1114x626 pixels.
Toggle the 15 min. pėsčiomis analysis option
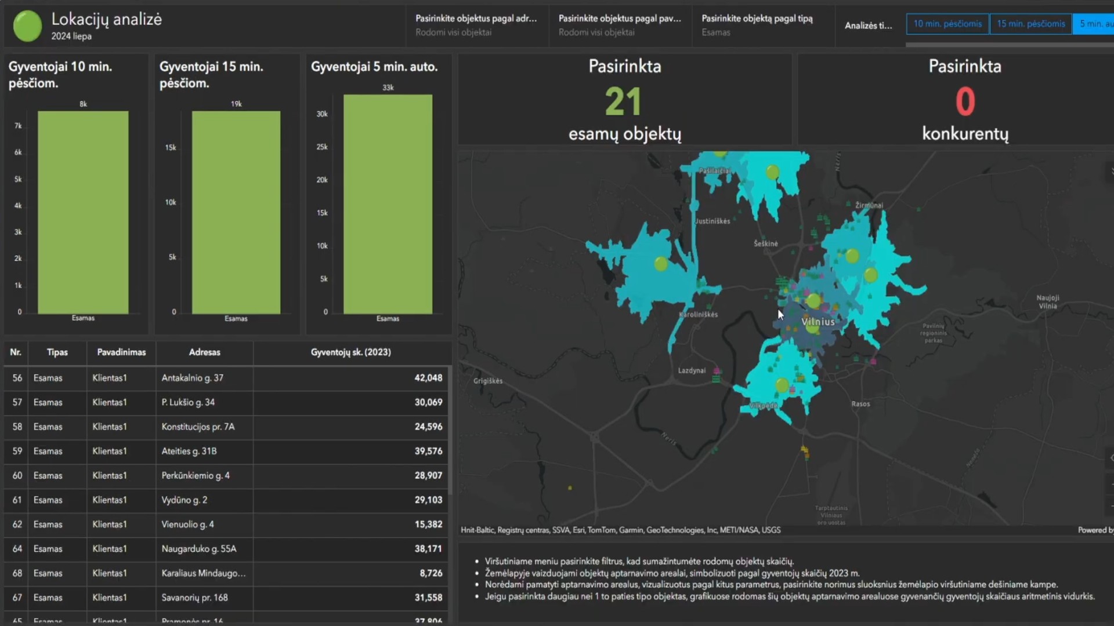click(1030, 24)
